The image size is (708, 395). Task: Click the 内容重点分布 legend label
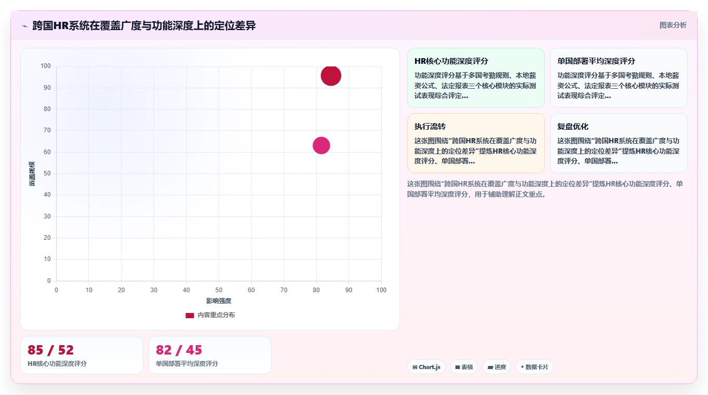216,315
